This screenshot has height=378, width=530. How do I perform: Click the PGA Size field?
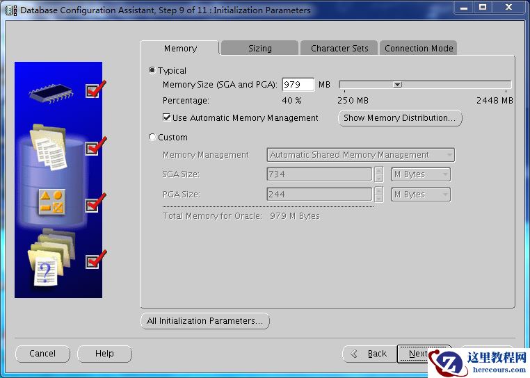pyautogui.click(x=319, y=195)
